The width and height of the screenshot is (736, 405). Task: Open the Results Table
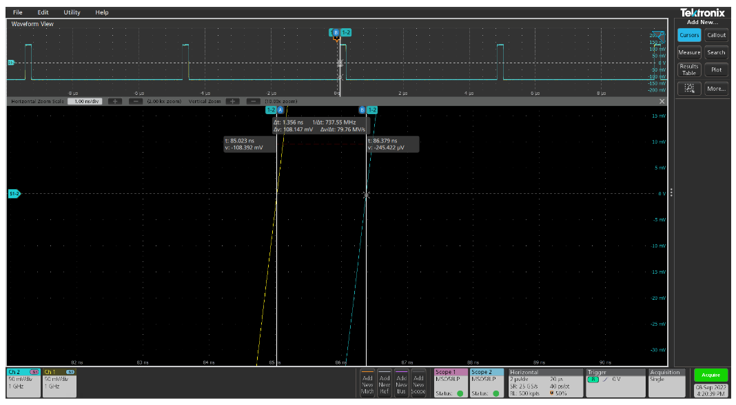click(x=688, y=69)
